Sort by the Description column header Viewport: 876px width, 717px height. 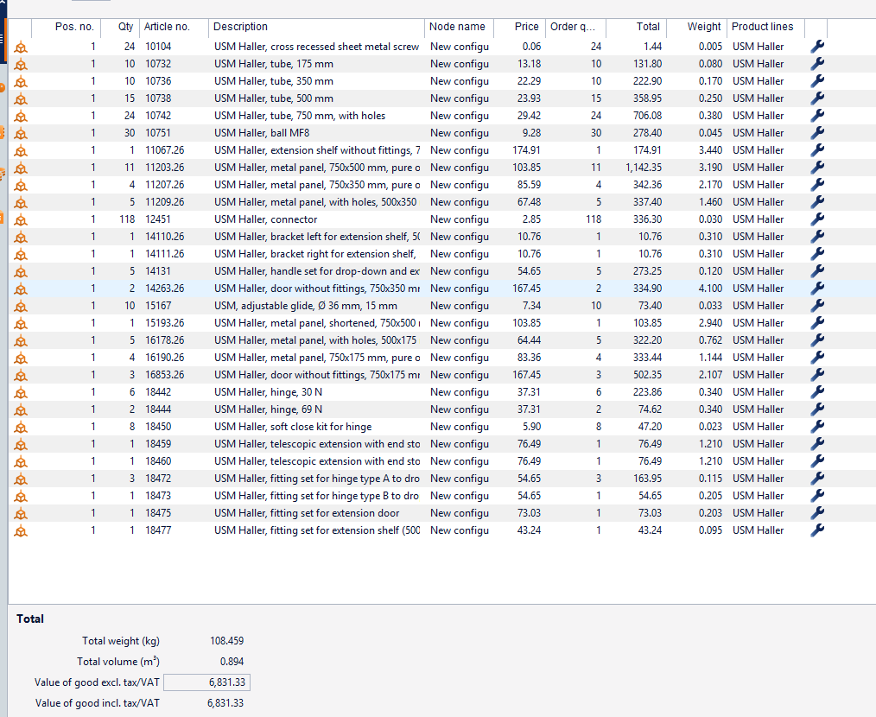tap(316, 27)
